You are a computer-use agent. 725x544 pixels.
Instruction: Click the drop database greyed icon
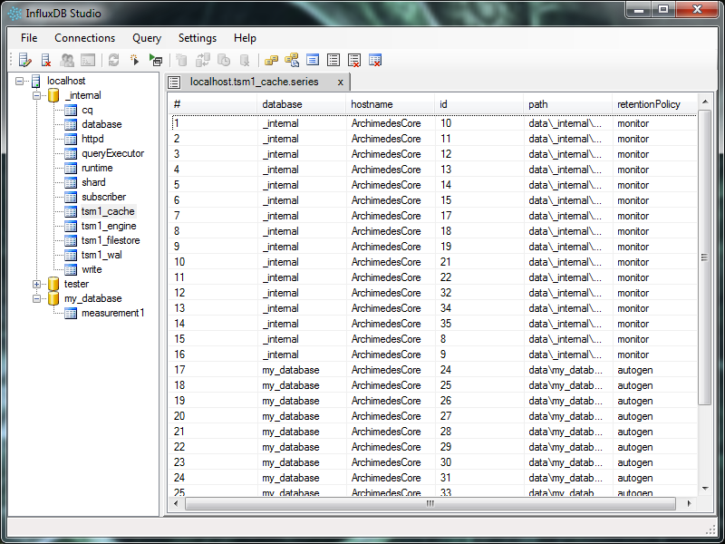coord(245,60)
